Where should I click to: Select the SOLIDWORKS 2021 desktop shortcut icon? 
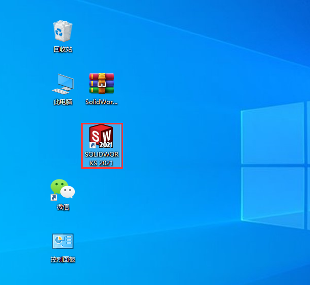(x=102, y=137)
